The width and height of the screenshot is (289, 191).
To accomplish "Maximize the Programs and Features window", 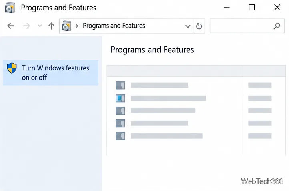I will click(252, 7).
